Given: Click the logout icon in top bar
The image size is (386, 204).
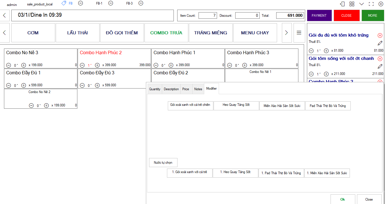Looking at the screenshot, I should (342, 4).
